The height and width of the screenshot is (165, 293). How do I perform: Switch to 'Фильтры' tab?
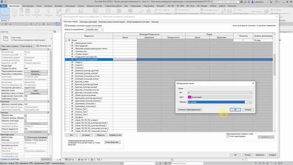[x=155, y=22]
